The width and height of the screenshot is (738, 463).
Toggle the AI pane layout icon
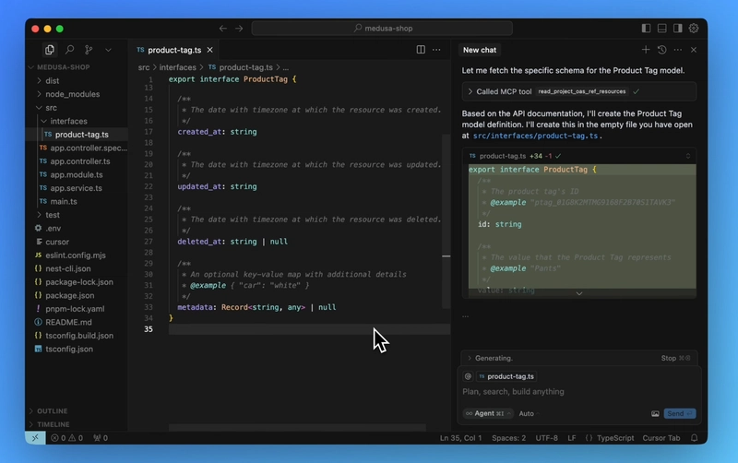(x=678, y=29)
